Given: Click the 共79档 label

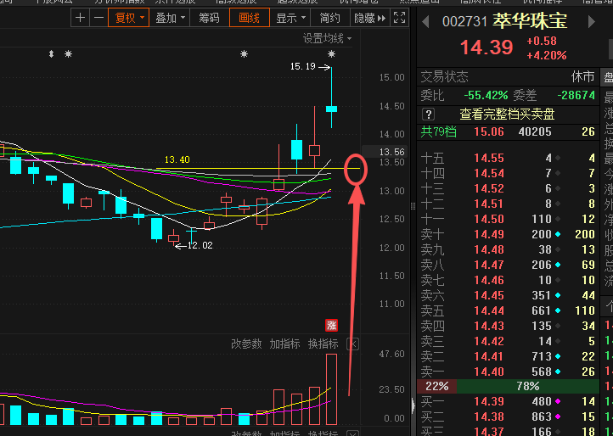Looking at the screenshot, I should pos(438,131).
